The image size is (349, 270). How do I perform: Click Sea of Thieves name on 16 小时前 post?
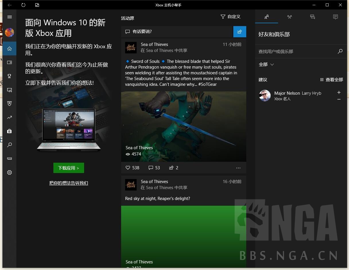(x=154, y=182)
